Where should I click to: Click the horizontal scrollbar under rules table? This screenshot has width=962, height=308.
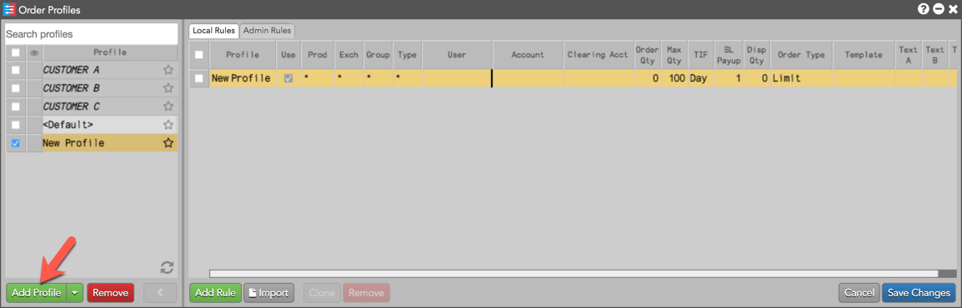click(574, 274)
